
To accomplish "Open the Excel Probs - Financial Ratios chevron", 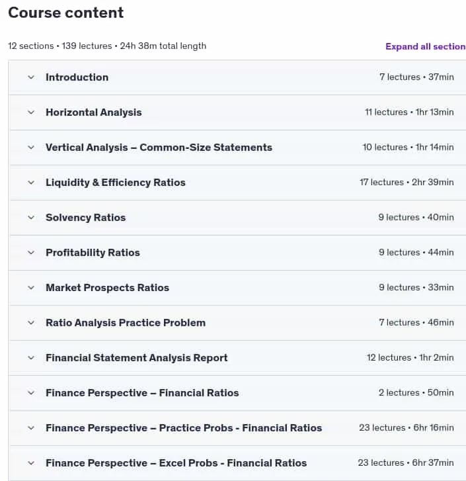I will [31, 463].
